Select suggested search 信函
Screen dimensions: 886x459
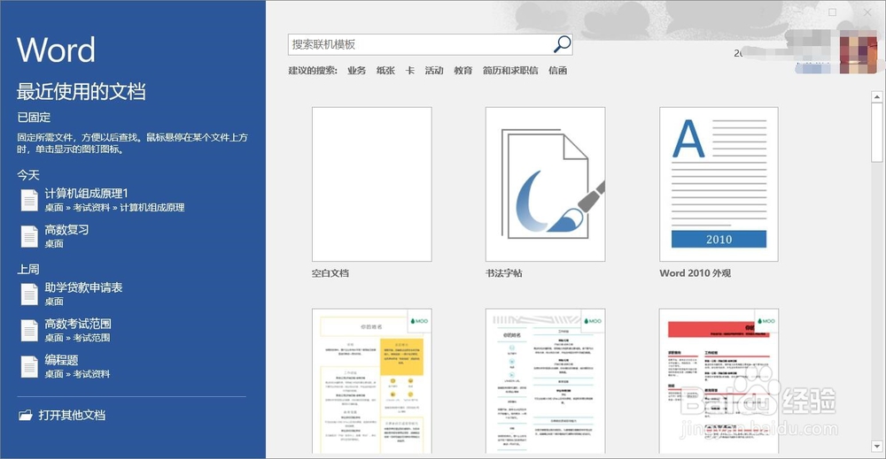[x=557, y=71]
